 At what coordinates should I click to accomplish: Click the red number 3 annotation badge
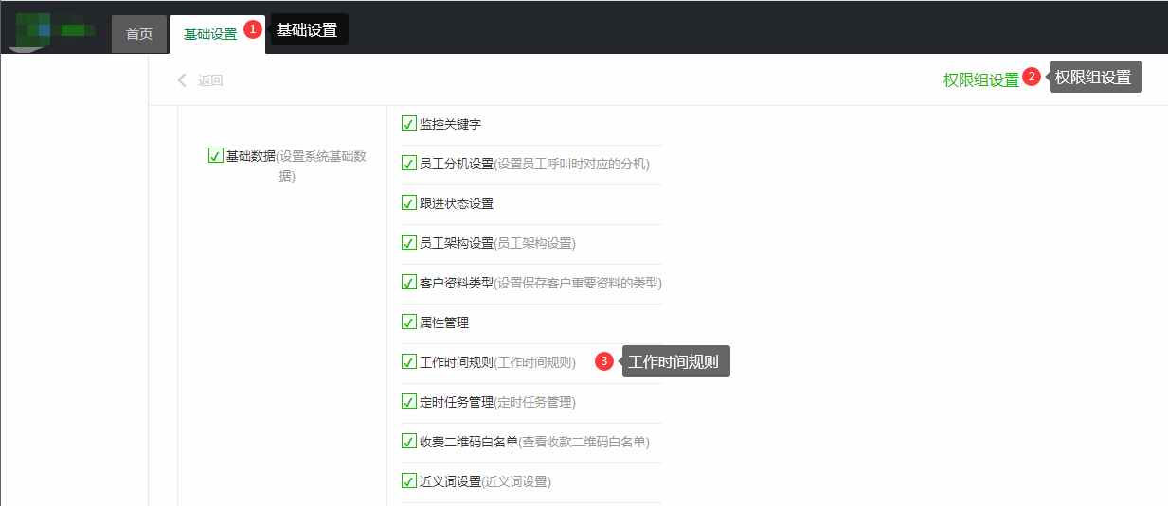(x=603, y=361)
